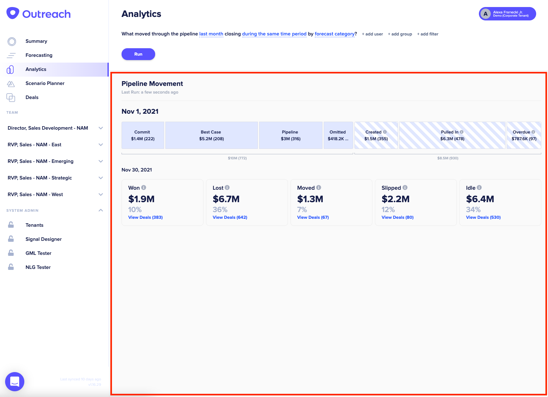Click info icon beside Slipped
Image resolution: width=548 pixels, height=397 pixels.
pyautogui.click(x=405, y=187)
